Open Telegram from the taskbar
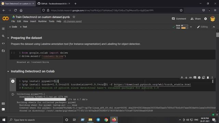The height and width of the screenshot is (123, 219). point(98,120)
